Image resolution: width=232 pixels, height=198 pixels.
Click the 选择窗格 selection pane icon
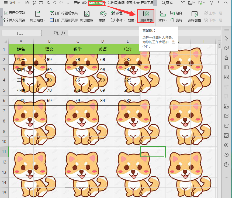click(194, 16)
